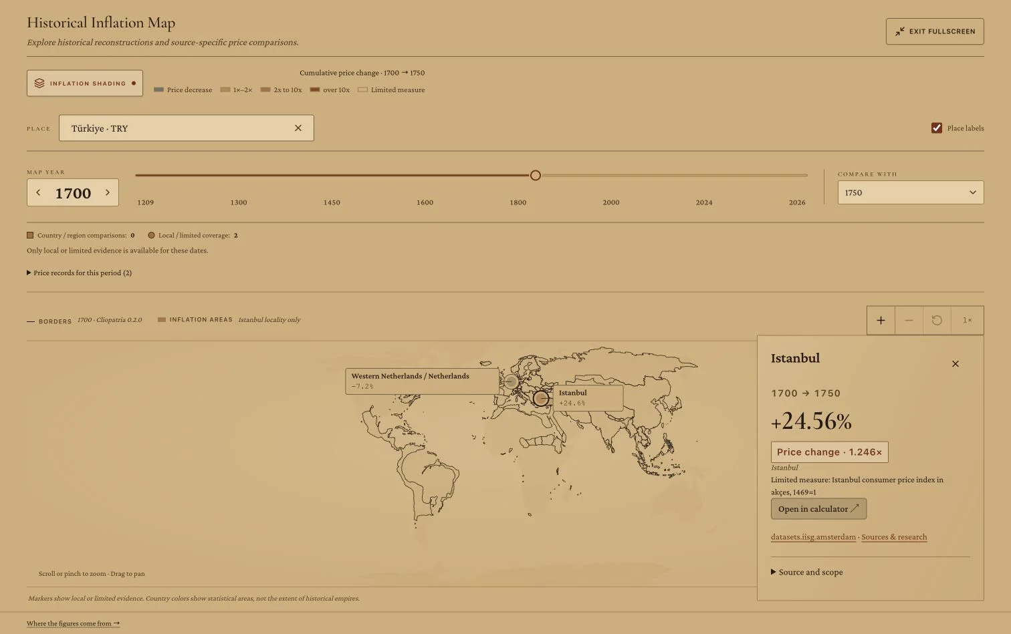Click the Borders legend label

[55, 321]
